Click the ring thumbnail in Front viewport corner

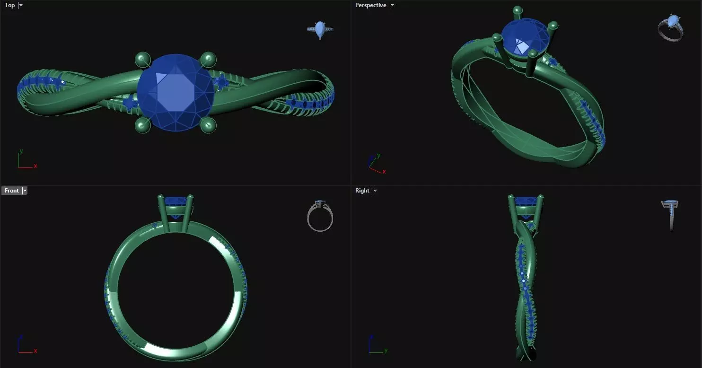click(320, 216)
